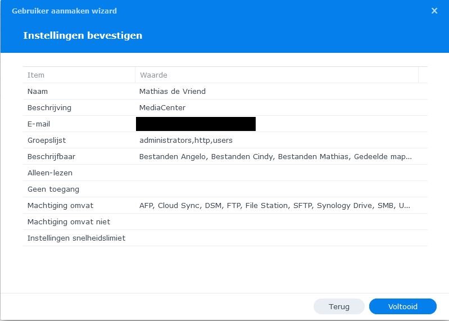
Task: Click the Waarde column header
Action: point(153,75)
